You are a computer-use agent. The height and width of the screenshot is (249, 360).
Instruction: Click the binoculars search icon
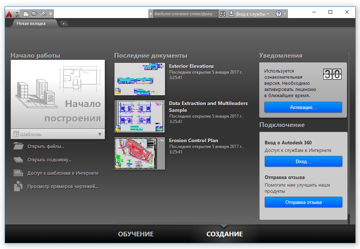[x=223, y=14]
